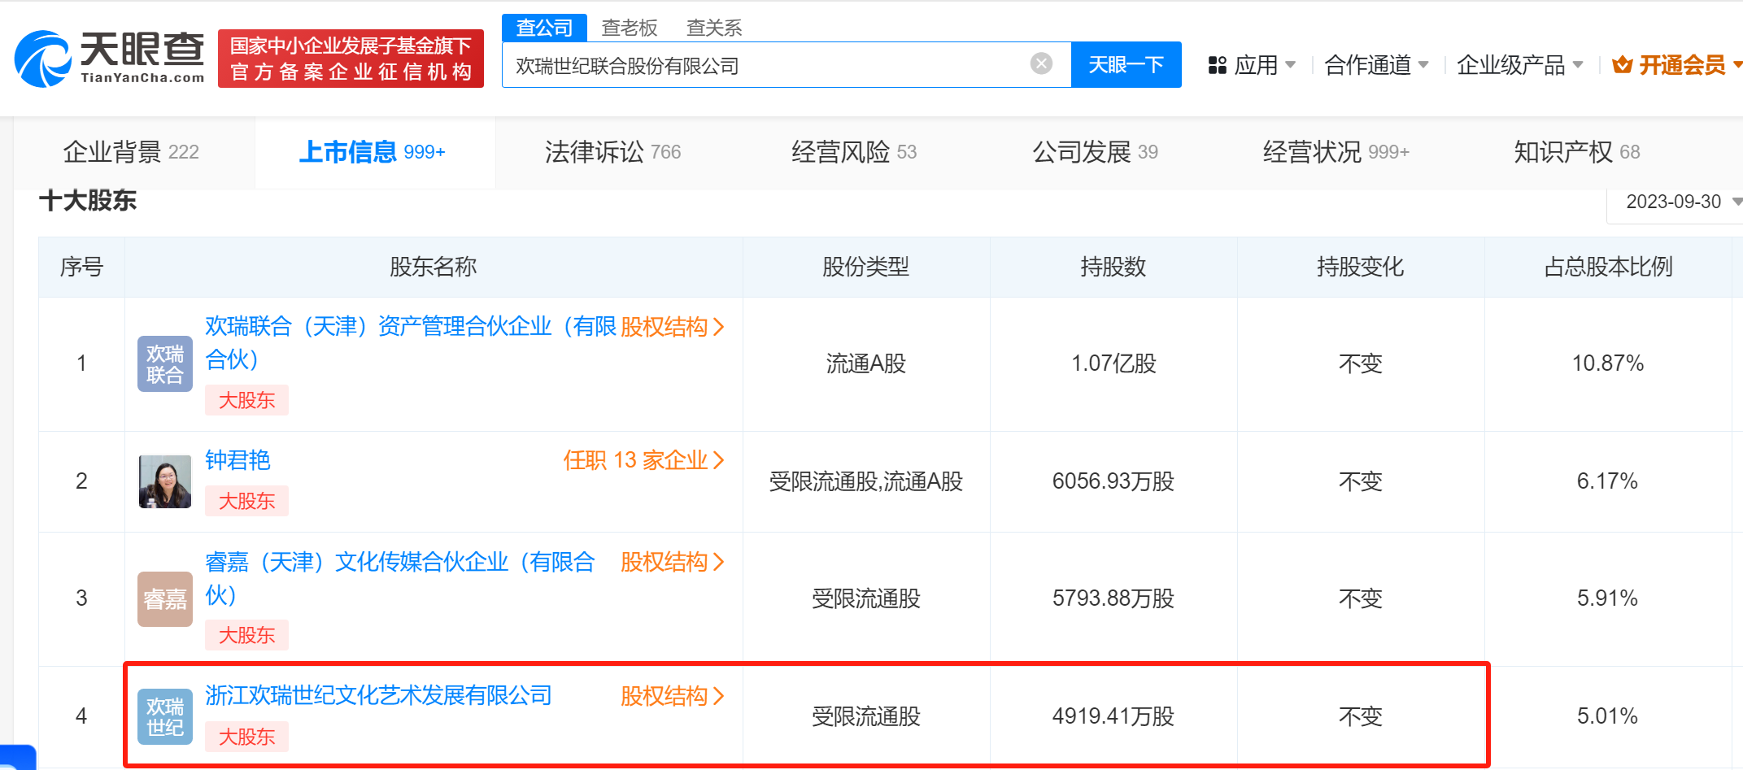1743x770 pixels.
Task: Select the 4919.41万股 cell
Action: 1113,716
